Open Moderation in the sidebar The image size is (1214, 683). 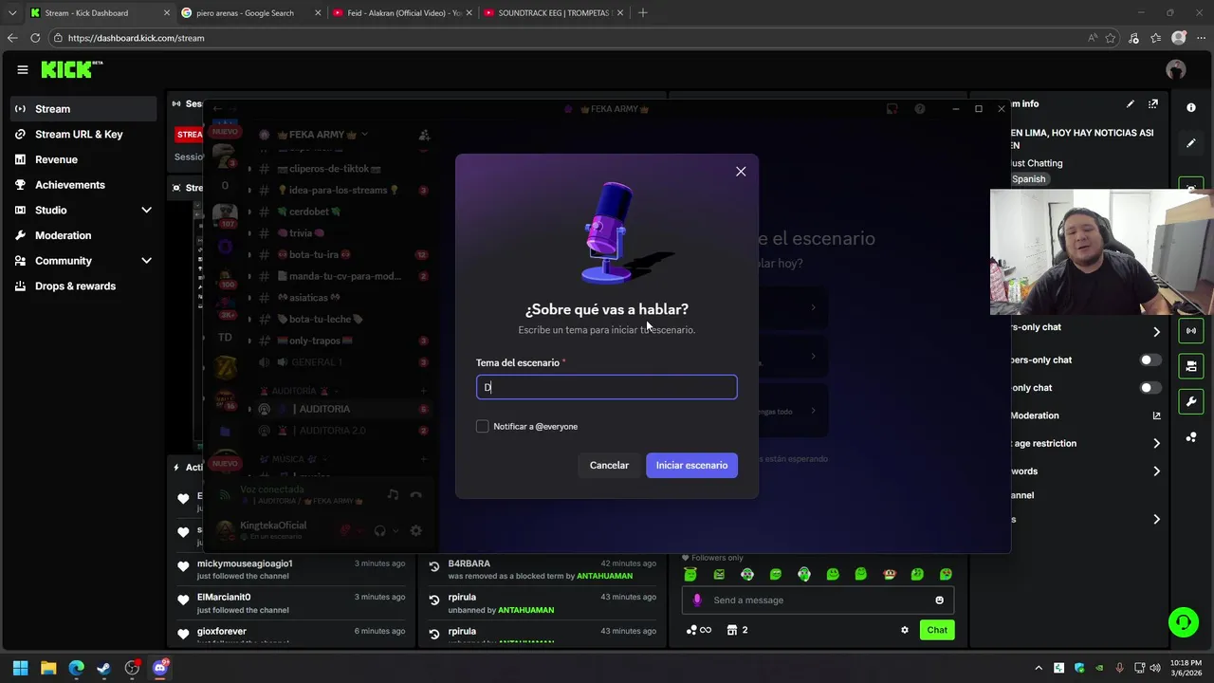tap(84, 235)
